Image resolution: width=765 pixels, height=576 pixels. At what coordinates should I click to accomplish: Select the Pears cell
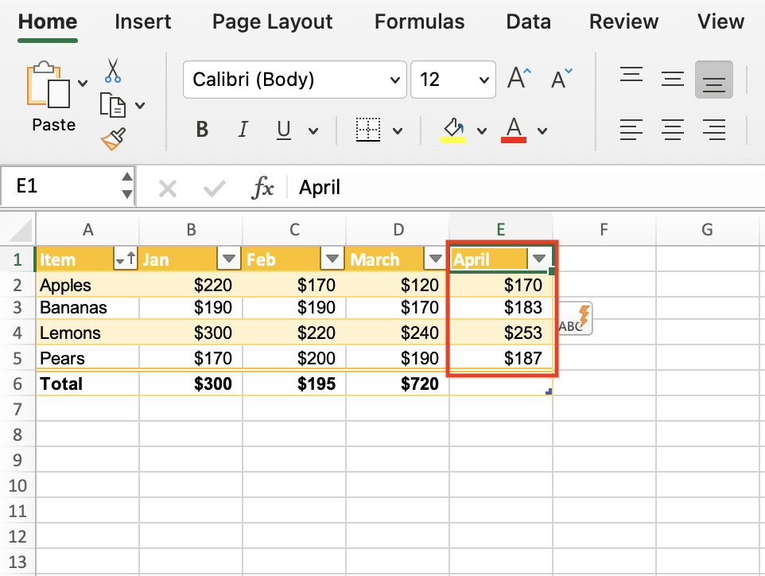[87, 358]
